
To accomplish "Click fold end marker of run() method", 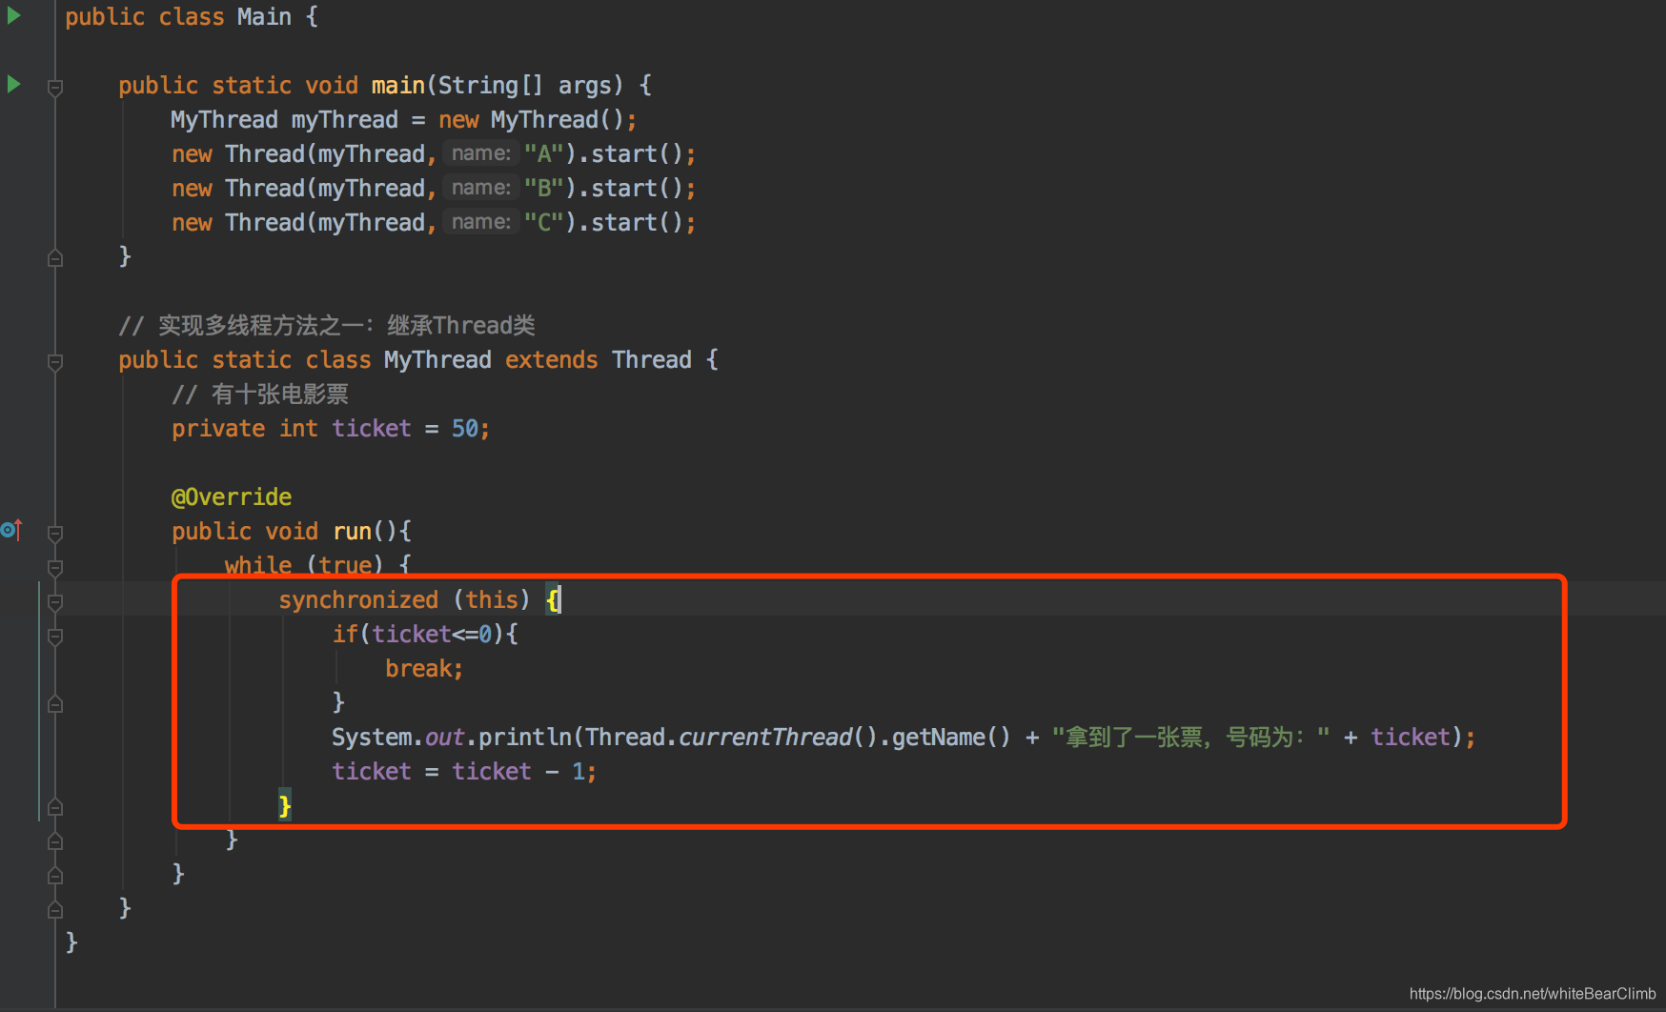I will tap(55, 876).
